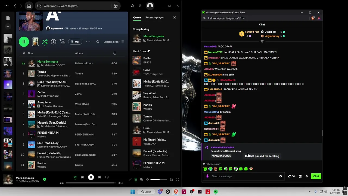Sort tracks by Title column header

coord(30,53)
